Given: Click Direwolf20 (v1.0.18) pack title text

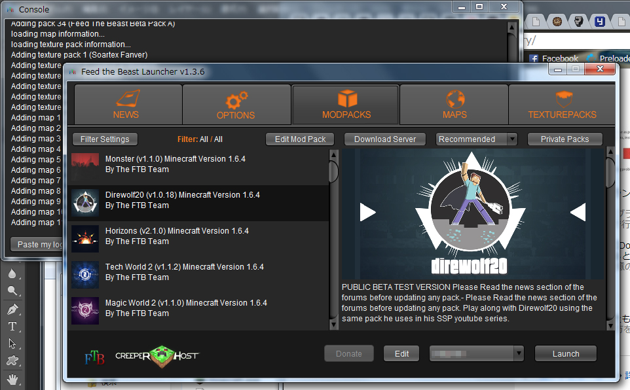Looking at the screenshot, I should 183,195.
